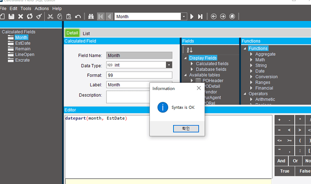The width and height of the screenshot is (311, 184).
Task: Open the record selector dropdown showing Month
Action: pyautogui.click(x=184, y=17)
